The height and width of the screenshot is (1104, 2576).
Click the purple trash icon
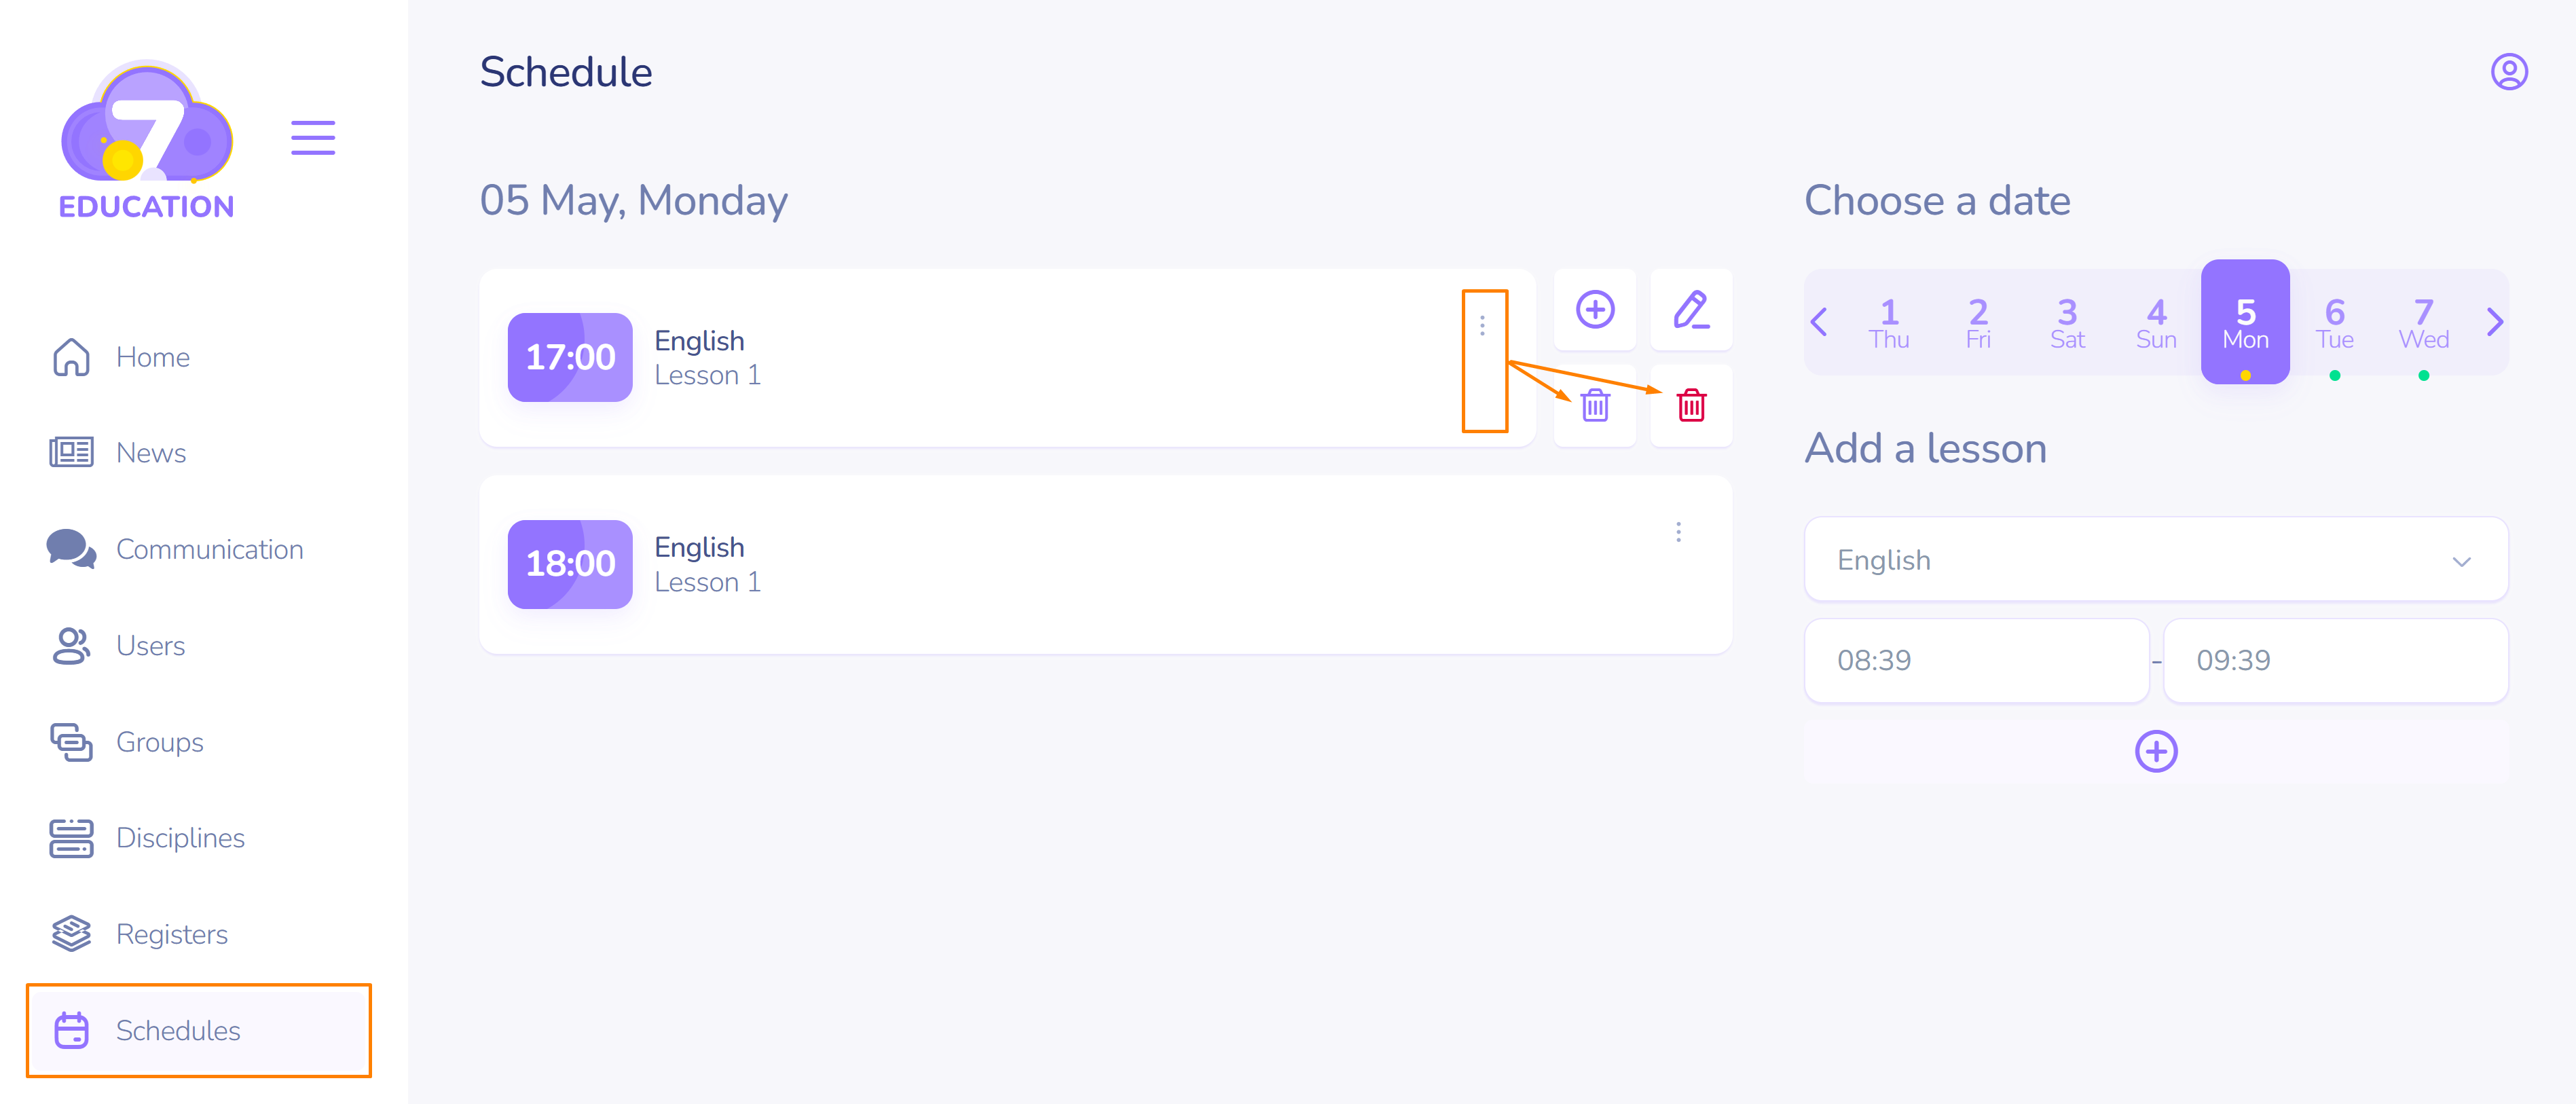(1595, 405)
